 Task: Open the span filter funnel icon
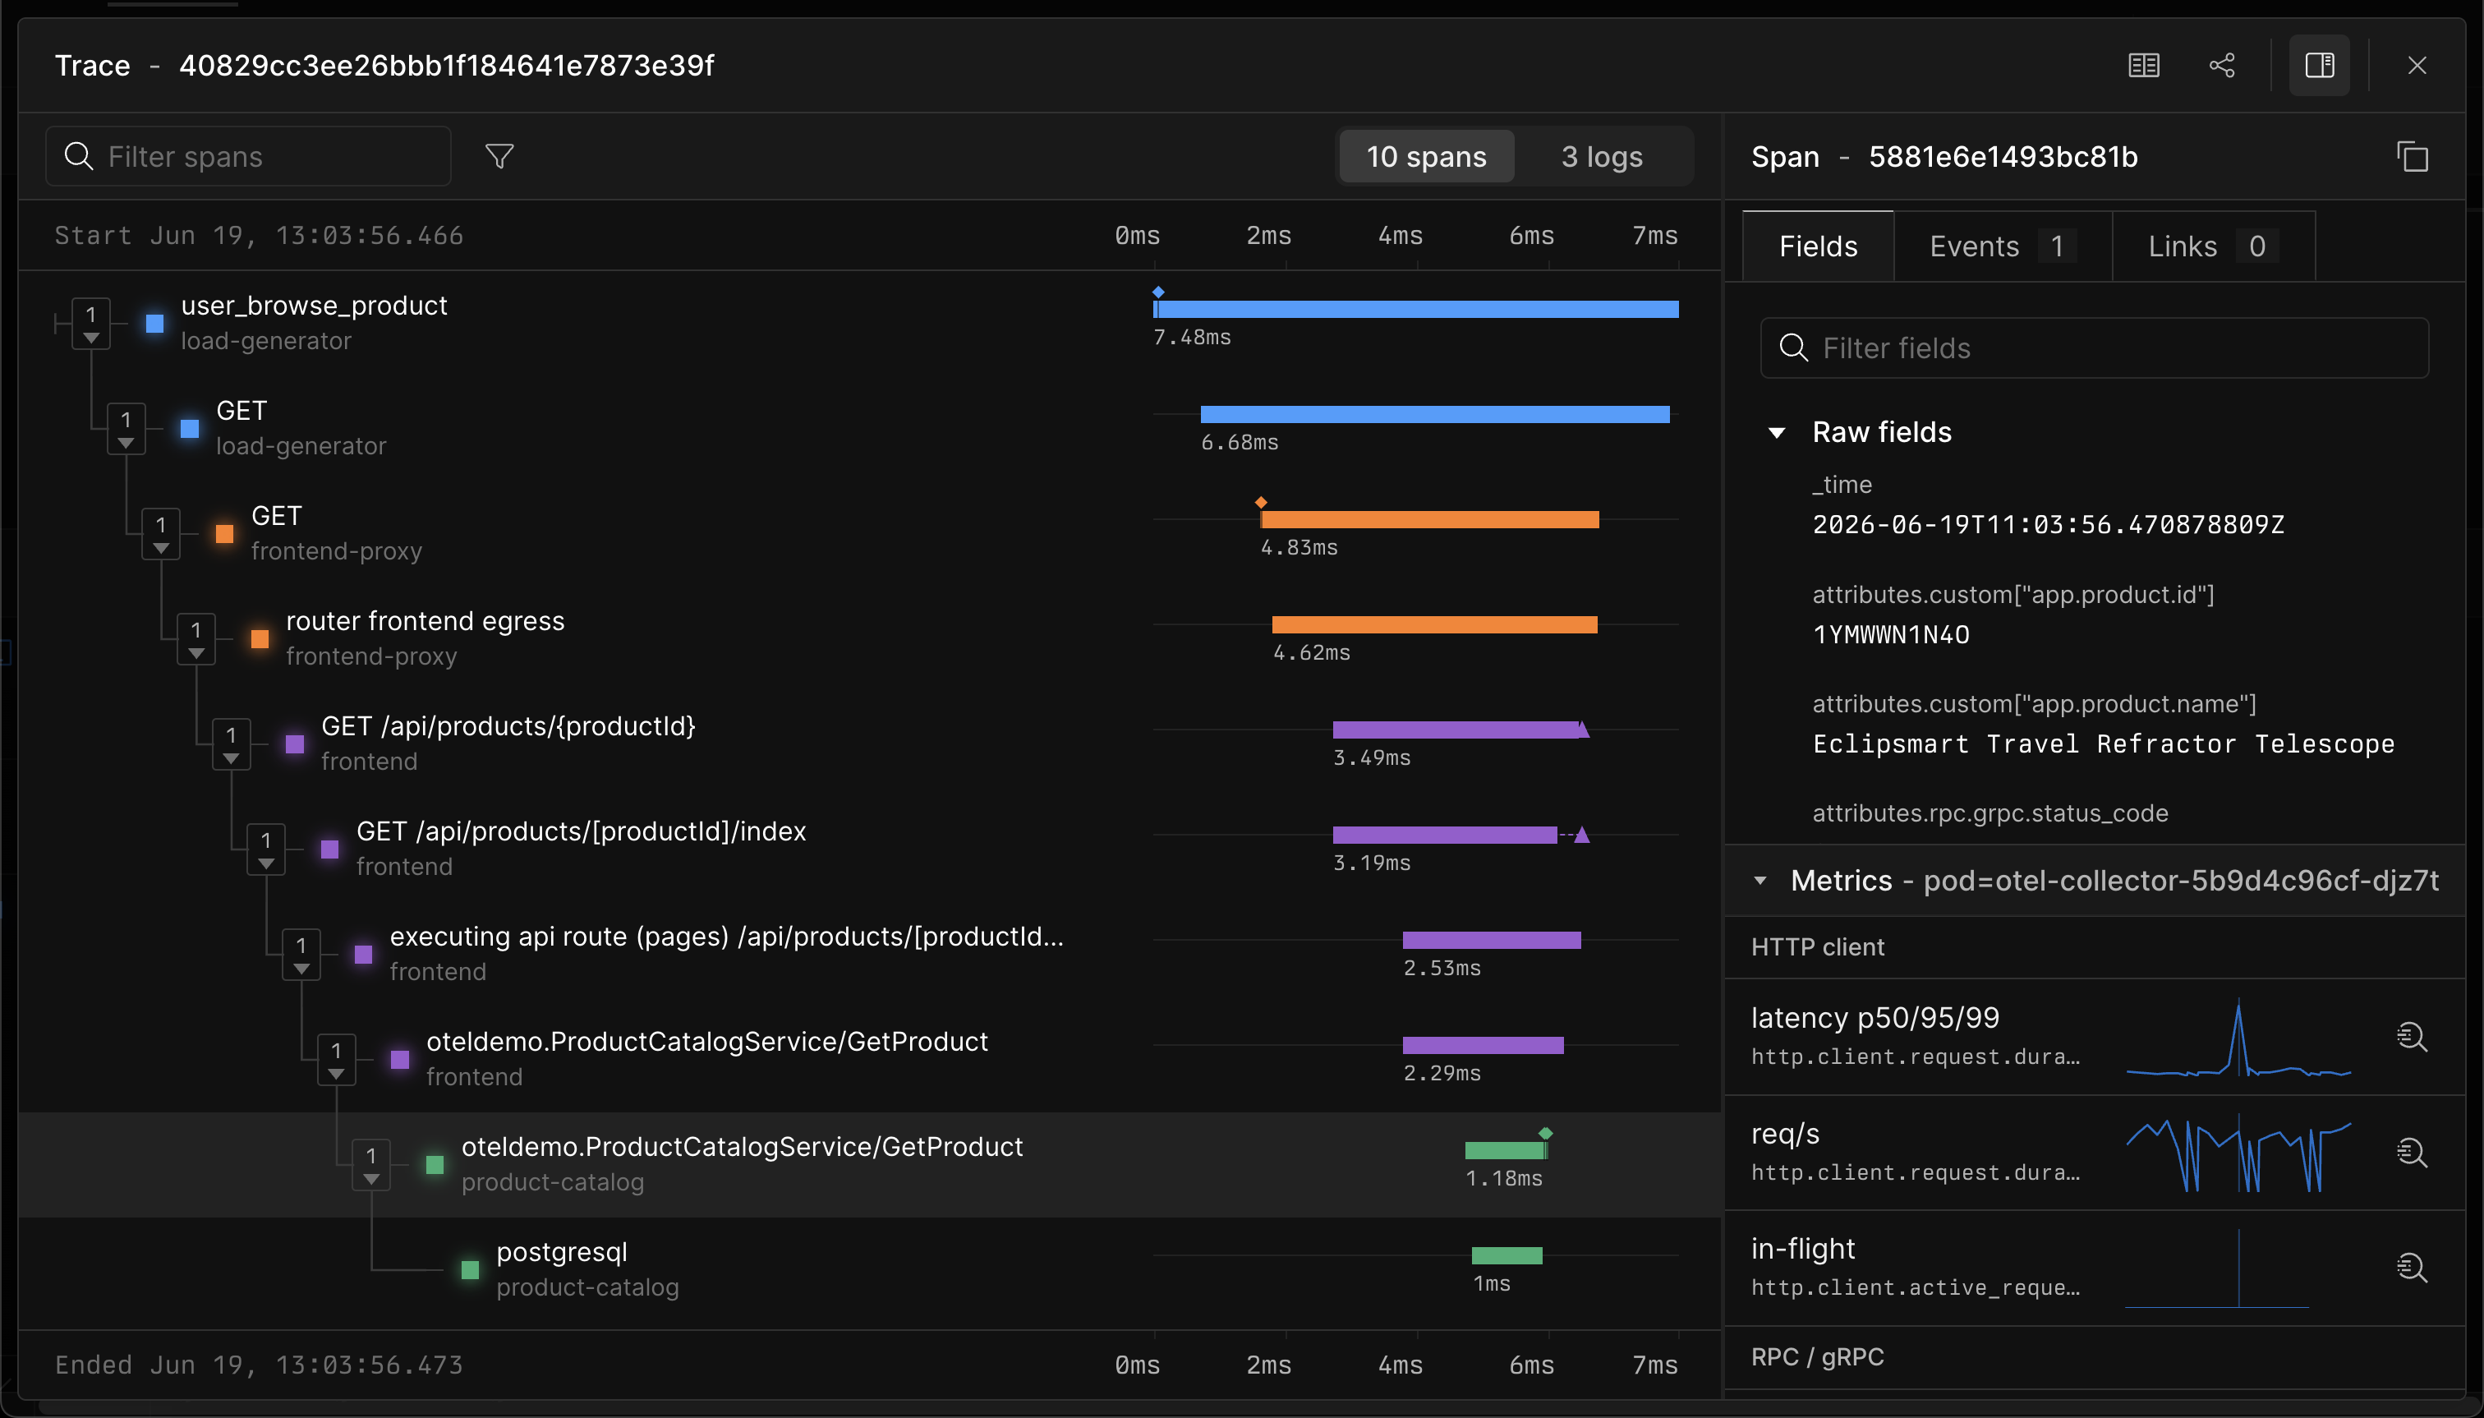499,156
